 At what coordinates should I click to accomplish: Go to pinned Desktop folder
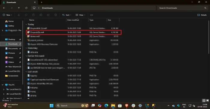coord(12,39)
